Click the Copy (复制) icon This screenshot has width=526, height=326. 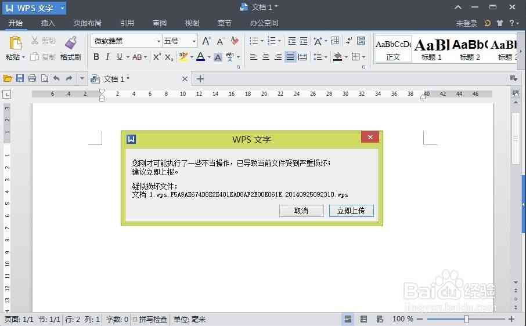click(x=35, y=57)
